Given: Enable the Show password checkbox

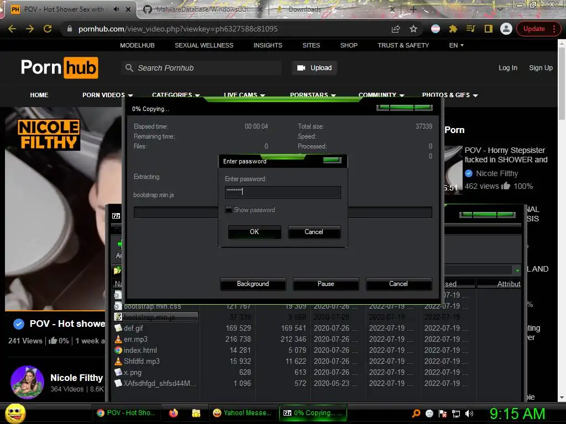Looking at the screenshot, I should 228,209.
